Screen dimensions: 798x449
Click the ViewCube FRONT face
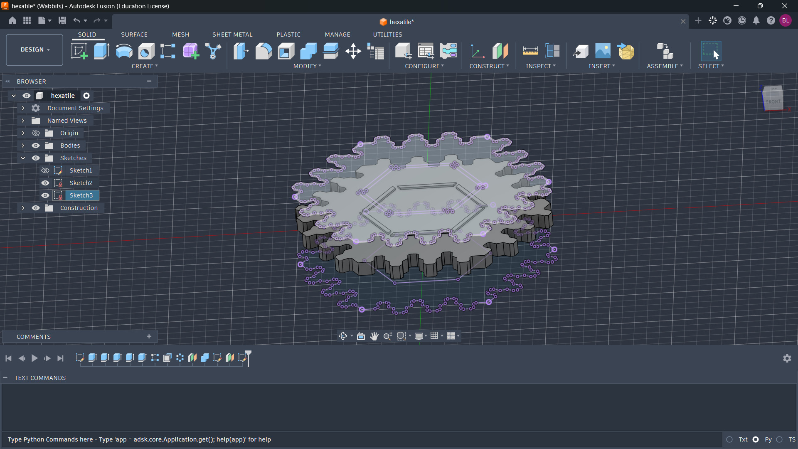point(773,101)
